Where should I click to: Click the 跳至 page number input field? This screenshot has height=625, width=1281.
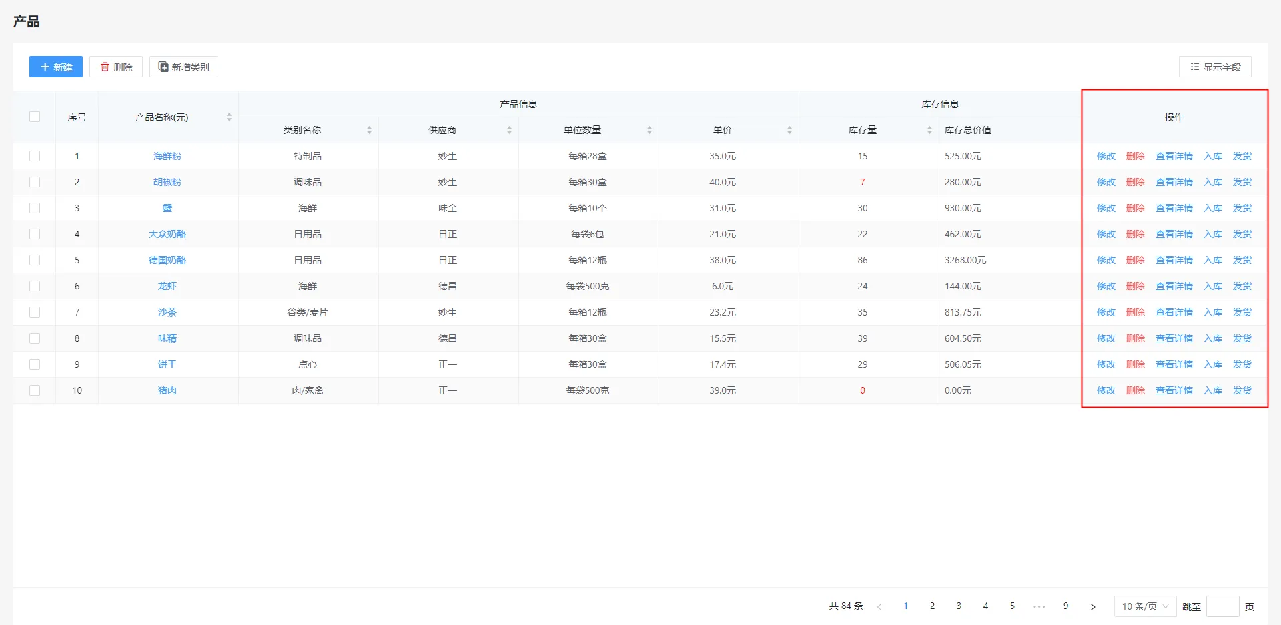click(1222, 606)
